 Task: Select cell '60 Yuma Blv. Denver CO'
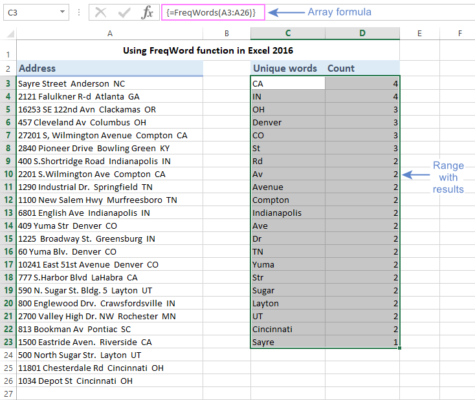coord(109,251)
